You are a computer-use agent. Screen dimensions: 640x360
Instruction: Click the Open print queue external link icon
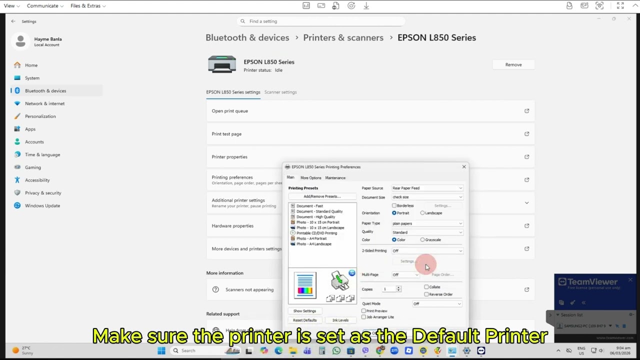pos(526,111)
